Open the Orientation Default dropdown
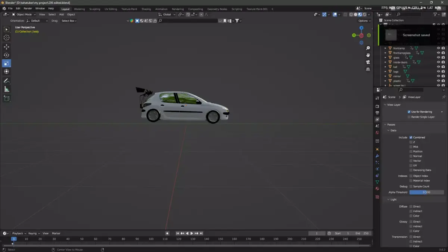The image size is (448, 252). pos(37,21)
